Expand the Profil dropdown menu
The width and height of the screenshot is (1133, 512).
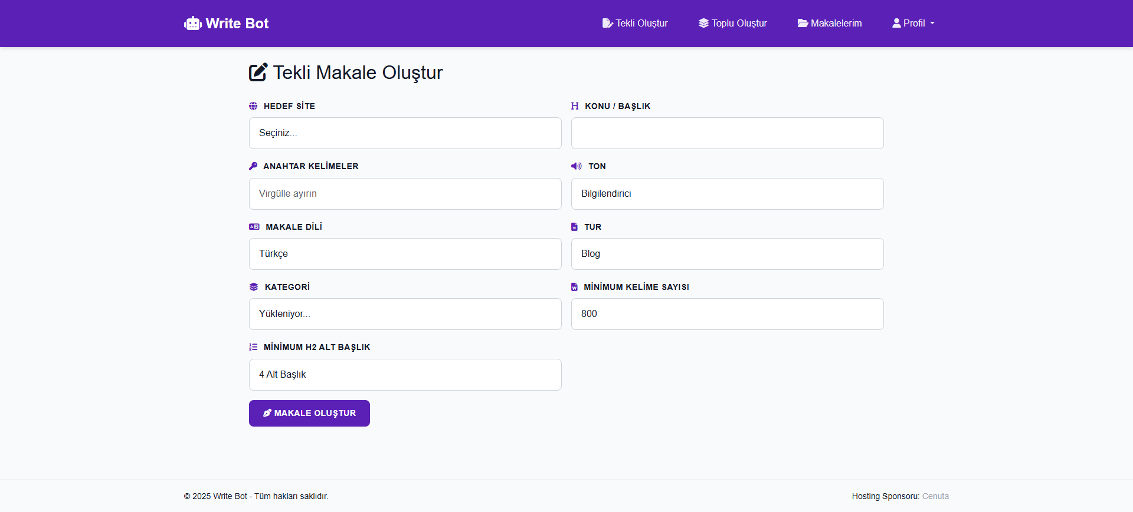(x=913, y=23)
